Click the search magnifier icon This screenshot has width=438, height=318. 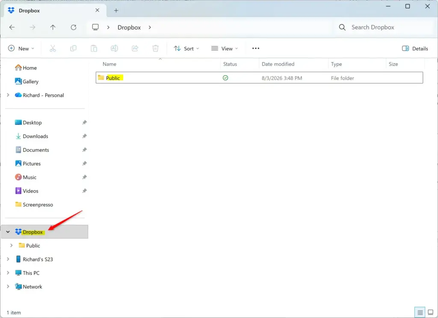coord(342,27)
